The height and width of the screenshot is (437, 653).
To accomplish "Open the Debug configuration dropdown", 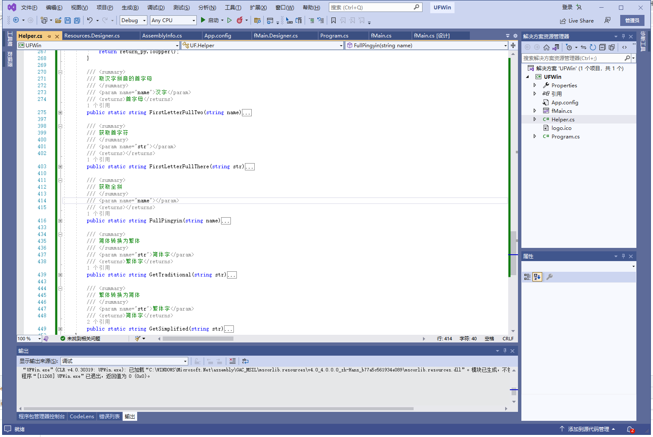I will click(133, 20).
